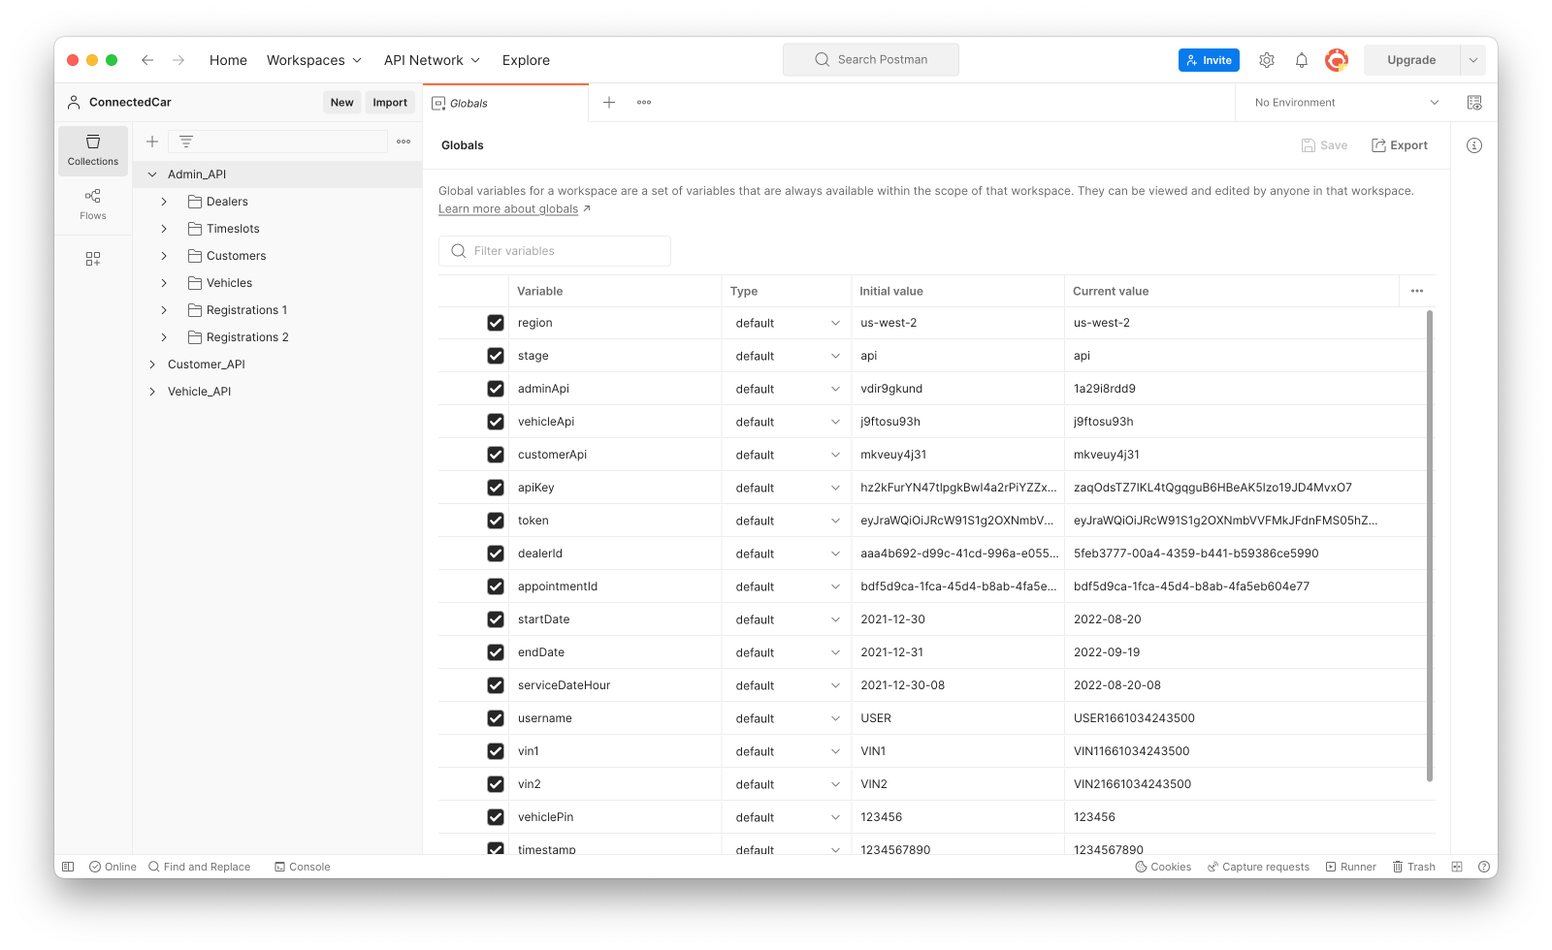Go back with the left arrow
Screen dimensions: 1552x950
pyautogui.click(x=147, y=60)
